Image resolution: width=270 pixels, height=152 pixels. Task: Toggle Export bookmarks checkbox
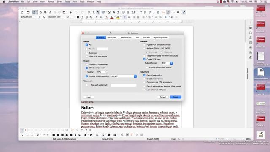(144, 75)
